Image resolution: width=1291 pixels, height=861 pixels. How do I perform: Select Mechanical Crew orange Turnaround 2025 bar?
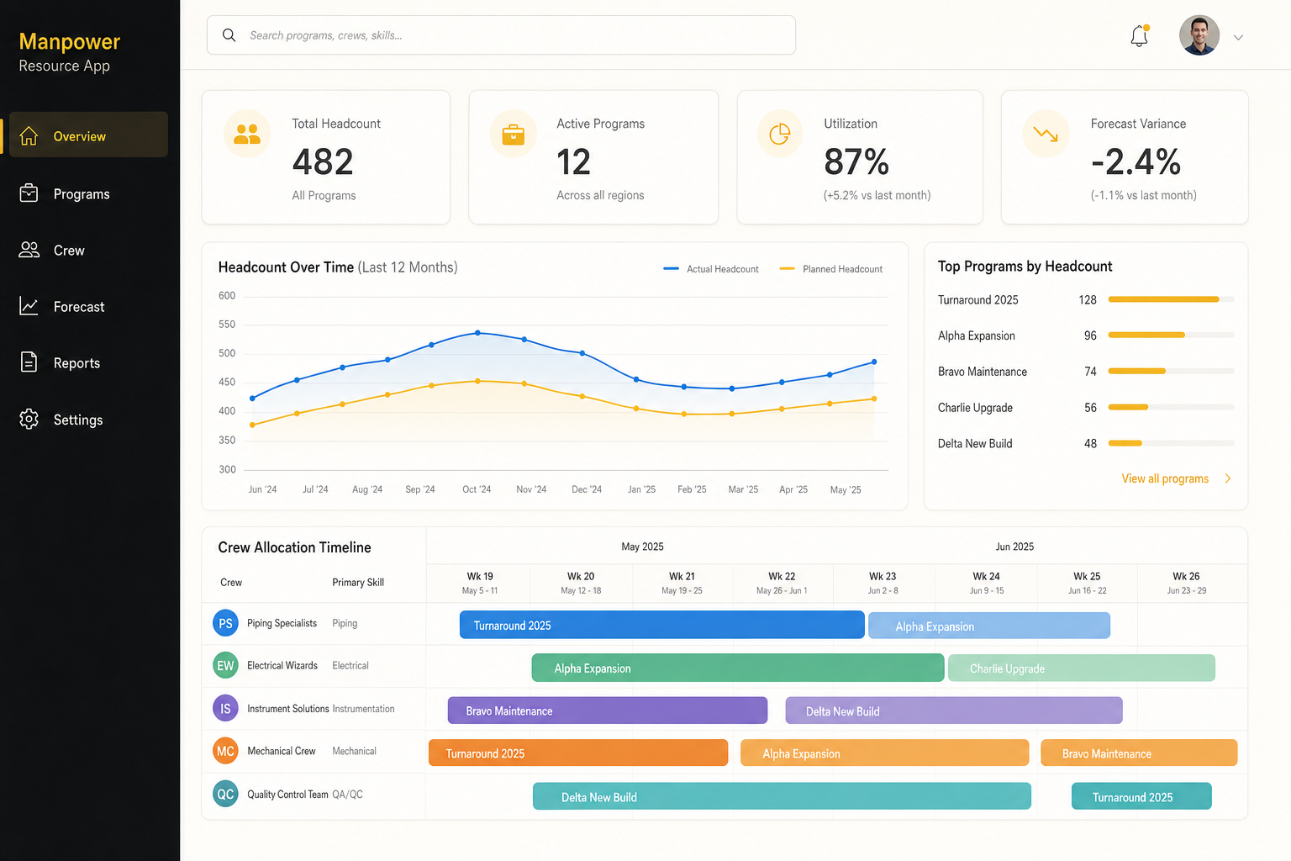578,753
